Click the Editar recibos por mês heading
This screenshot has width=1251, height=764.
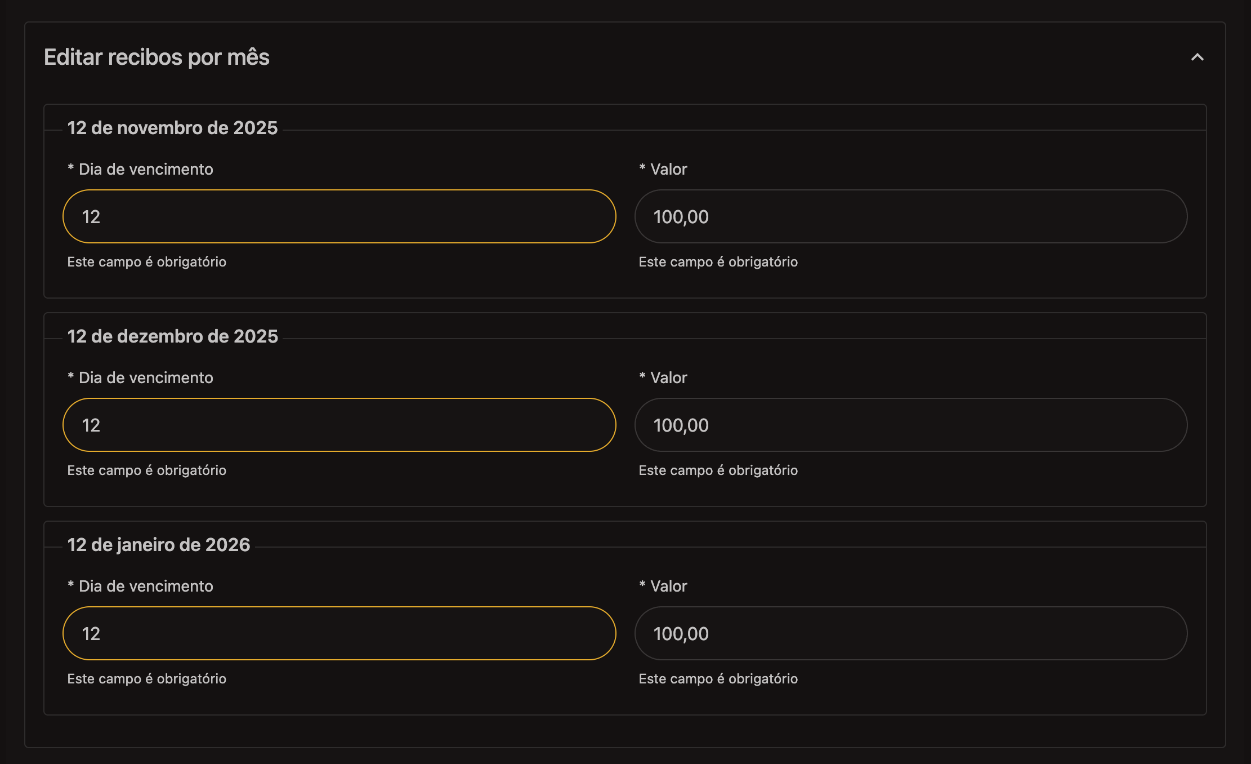(x=157, y=57)
